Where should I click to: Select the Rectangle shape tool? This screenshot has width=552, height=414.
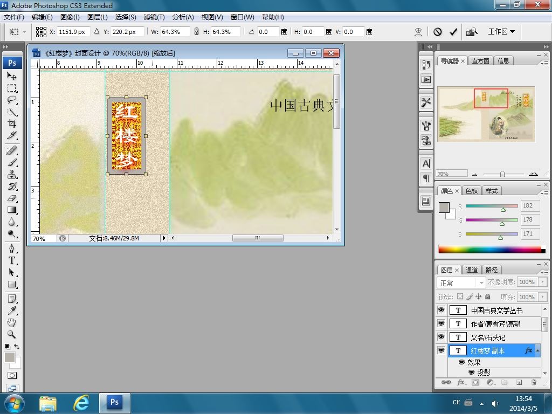pyautogui.click(x=12, y=284)
